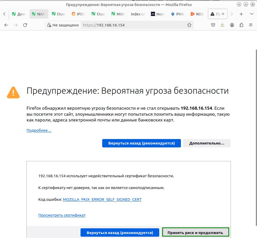The image size is (257, 238).
Task: Open the warning triangle icon on the error page
Action: (x=13, y=92)
